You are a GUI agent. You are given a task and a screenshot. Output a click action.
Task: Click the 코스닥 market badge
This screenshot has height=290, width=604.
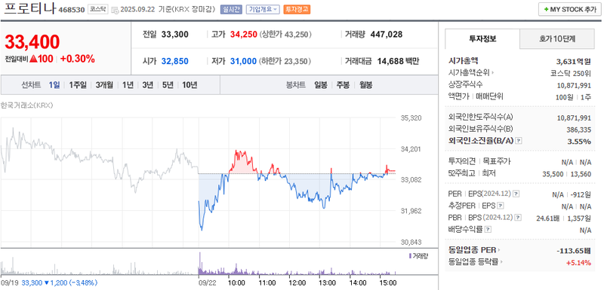pos(98,10)
